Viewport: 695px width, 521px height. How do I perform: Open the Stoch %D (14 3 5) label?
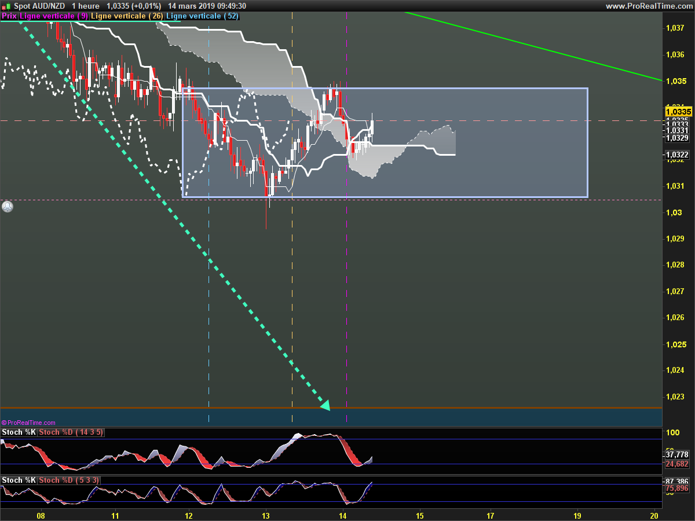point(71,432)
